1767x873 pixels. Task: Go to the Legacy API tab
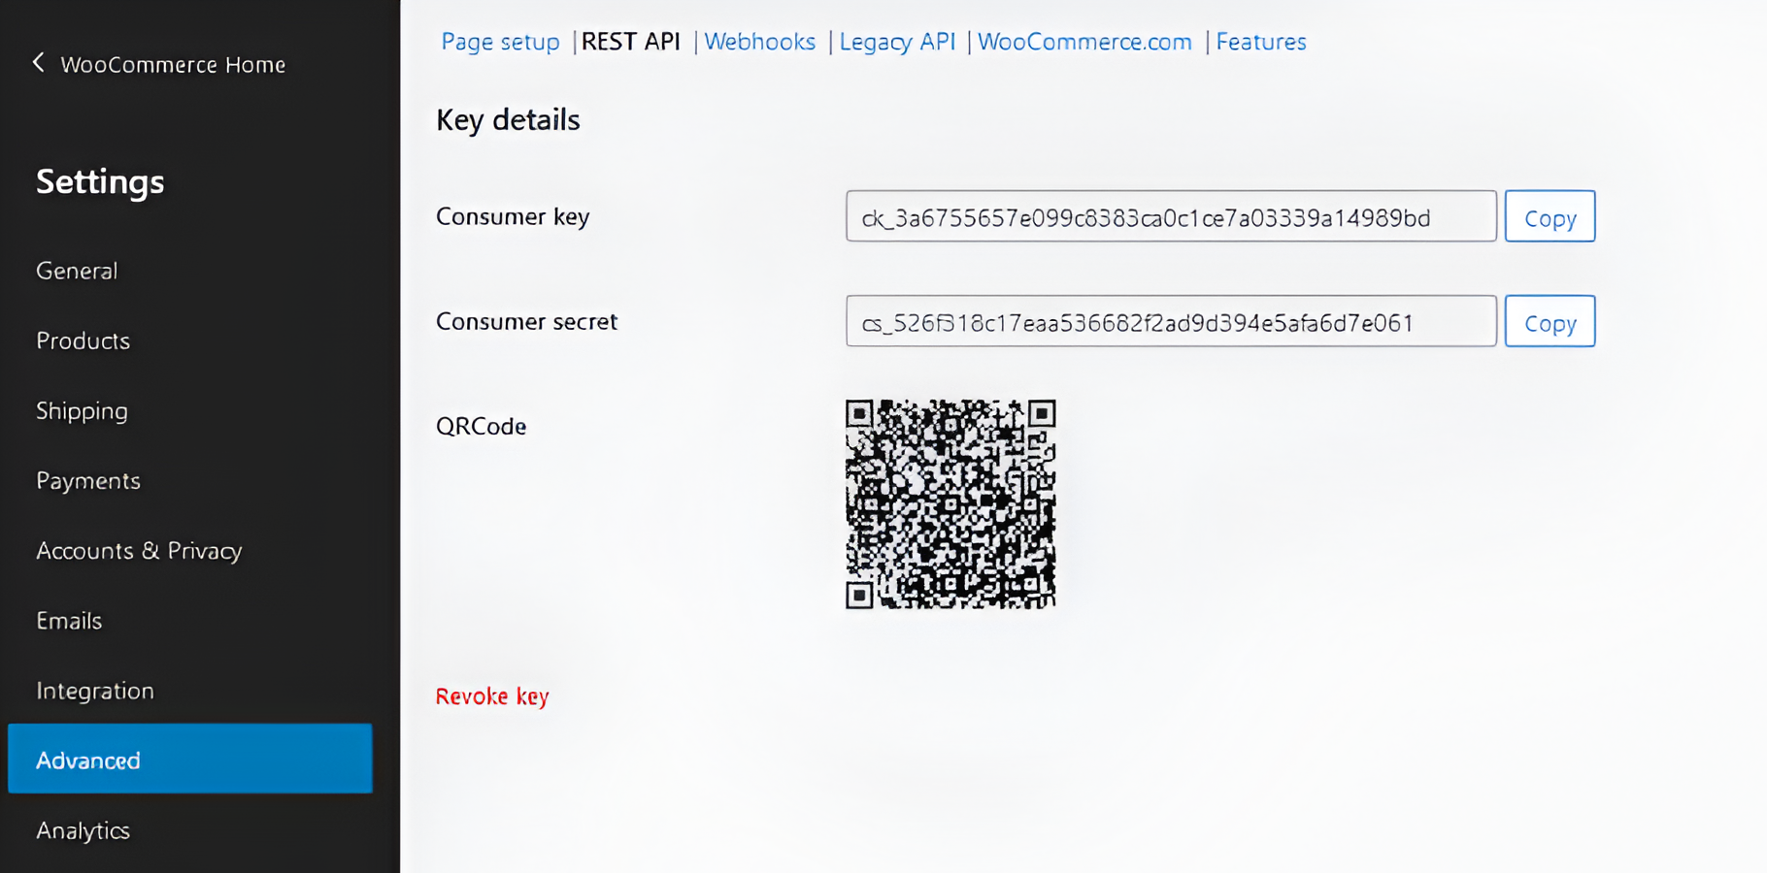(897, 42)
